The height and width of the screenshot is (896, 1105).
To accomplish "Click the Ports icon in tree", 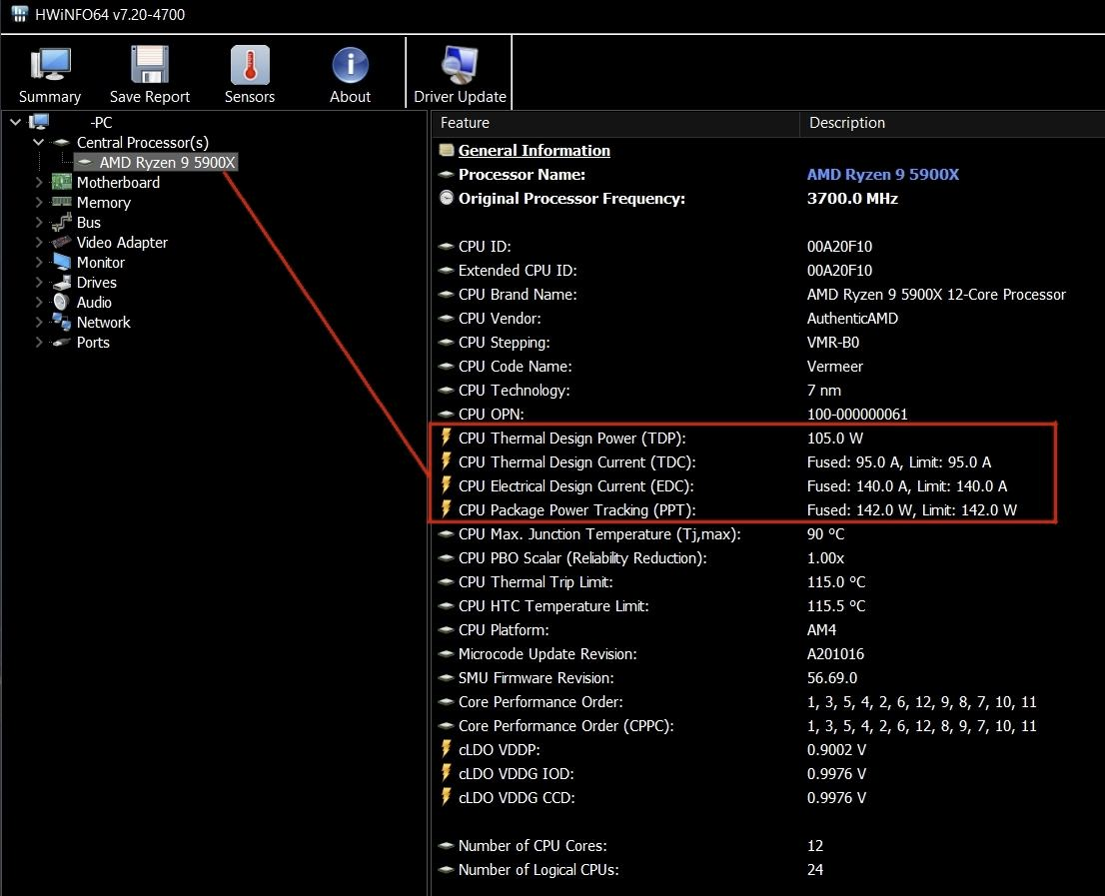I will point(62,343).
